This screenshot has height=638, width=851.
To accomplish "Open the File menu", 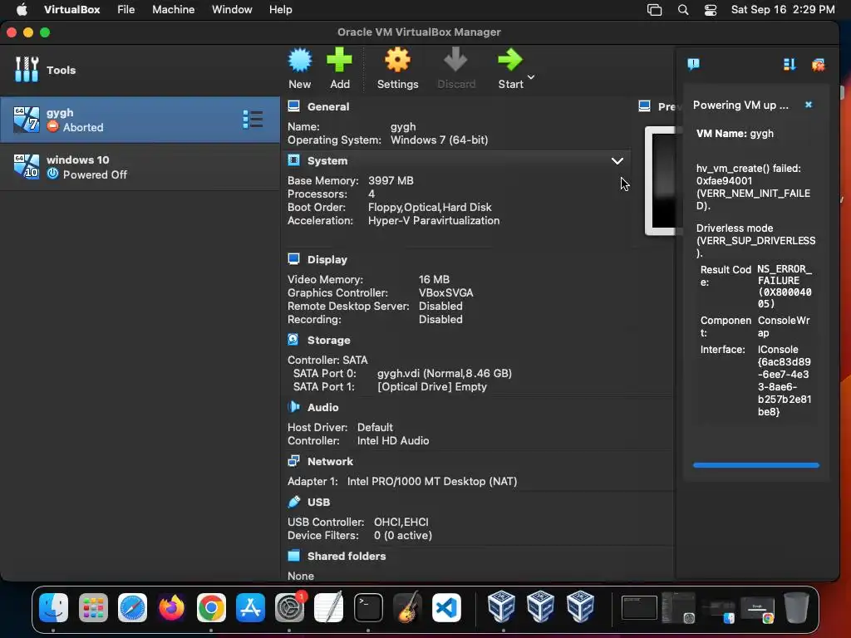I will pos(126,10).
